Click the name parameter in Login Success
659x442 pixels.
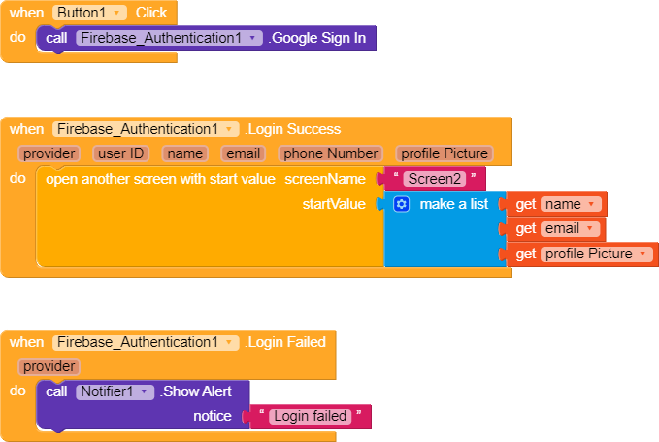pos(185,153)
